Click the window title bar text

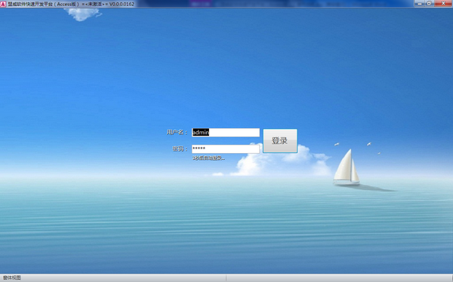pos(71,4)
